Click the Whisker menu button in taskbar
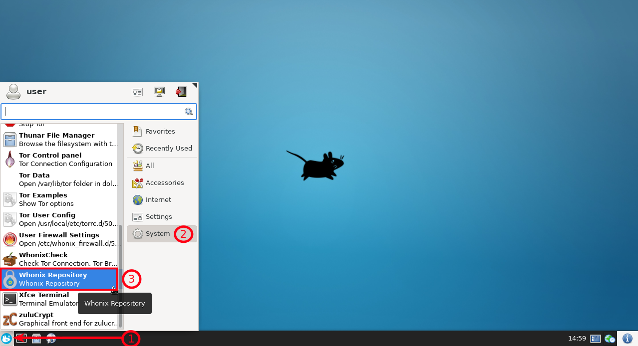The height and width of the screenshot is (346, 638). 6,339
